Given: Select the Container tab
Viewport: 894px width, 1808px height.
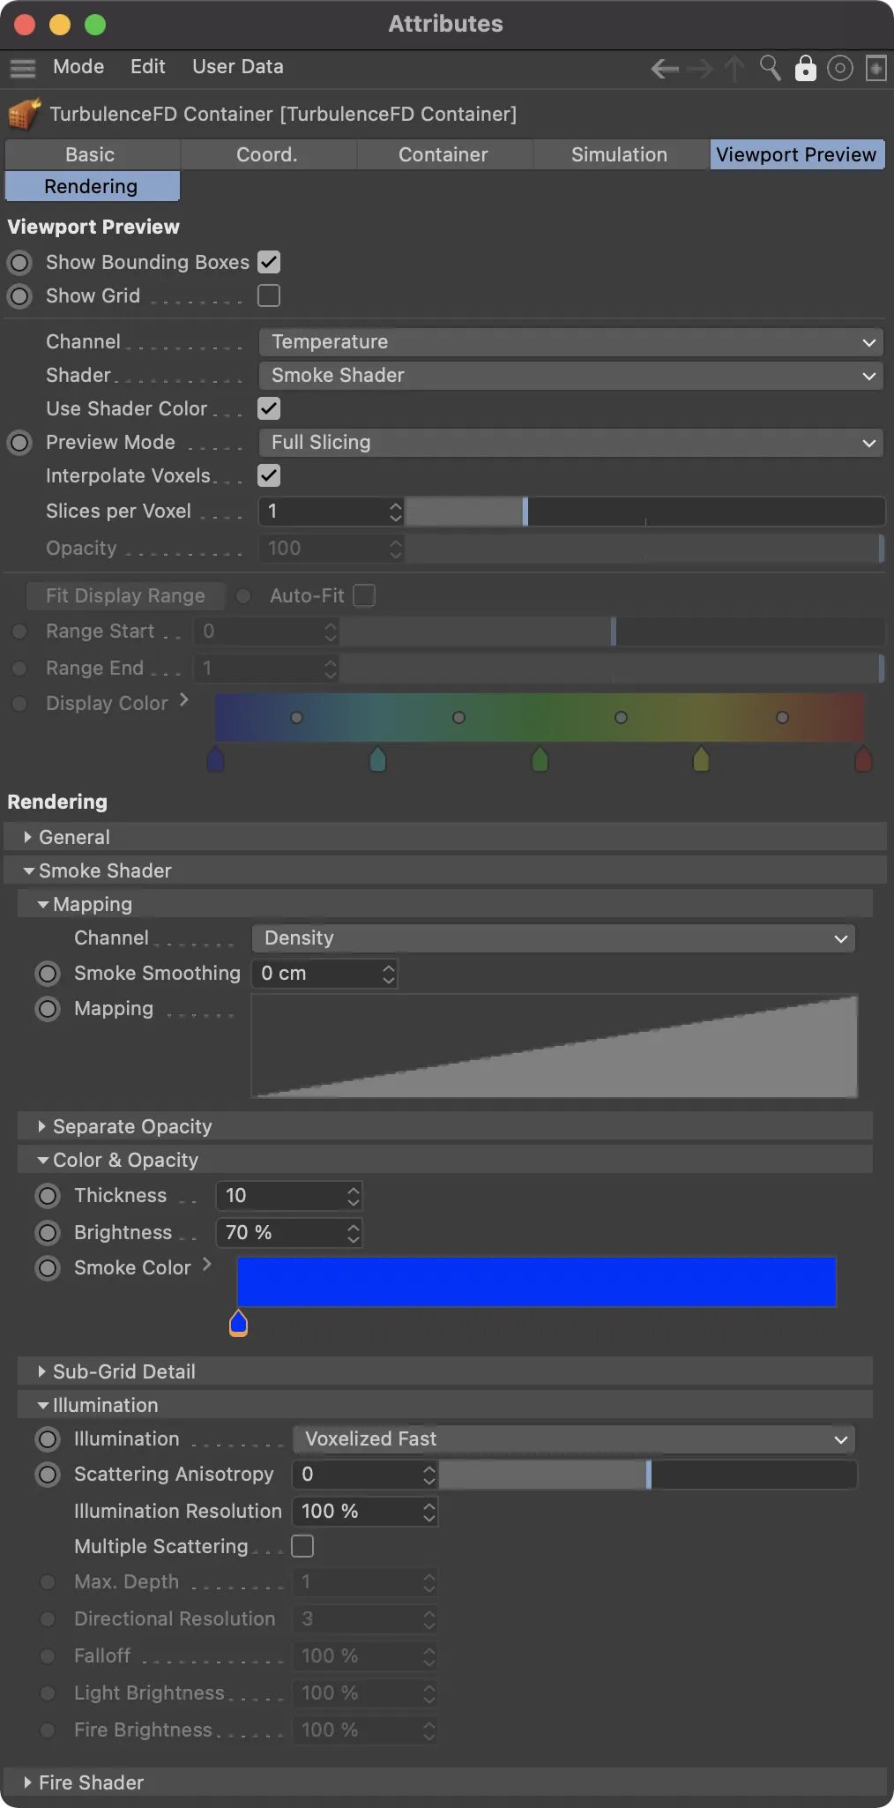Looking at the screenshot, I should [x=443, y=154].
